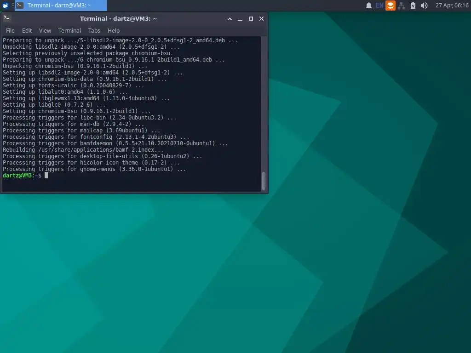471x353 pixels.
Task: Click 'Processing triggers for desktop-file-utils' line
Action: (103, 156)
